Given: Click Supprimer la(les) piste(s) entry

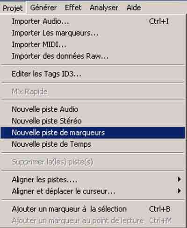Looking at the screenshot, I should pyautogui.click(x=93, y=162).
